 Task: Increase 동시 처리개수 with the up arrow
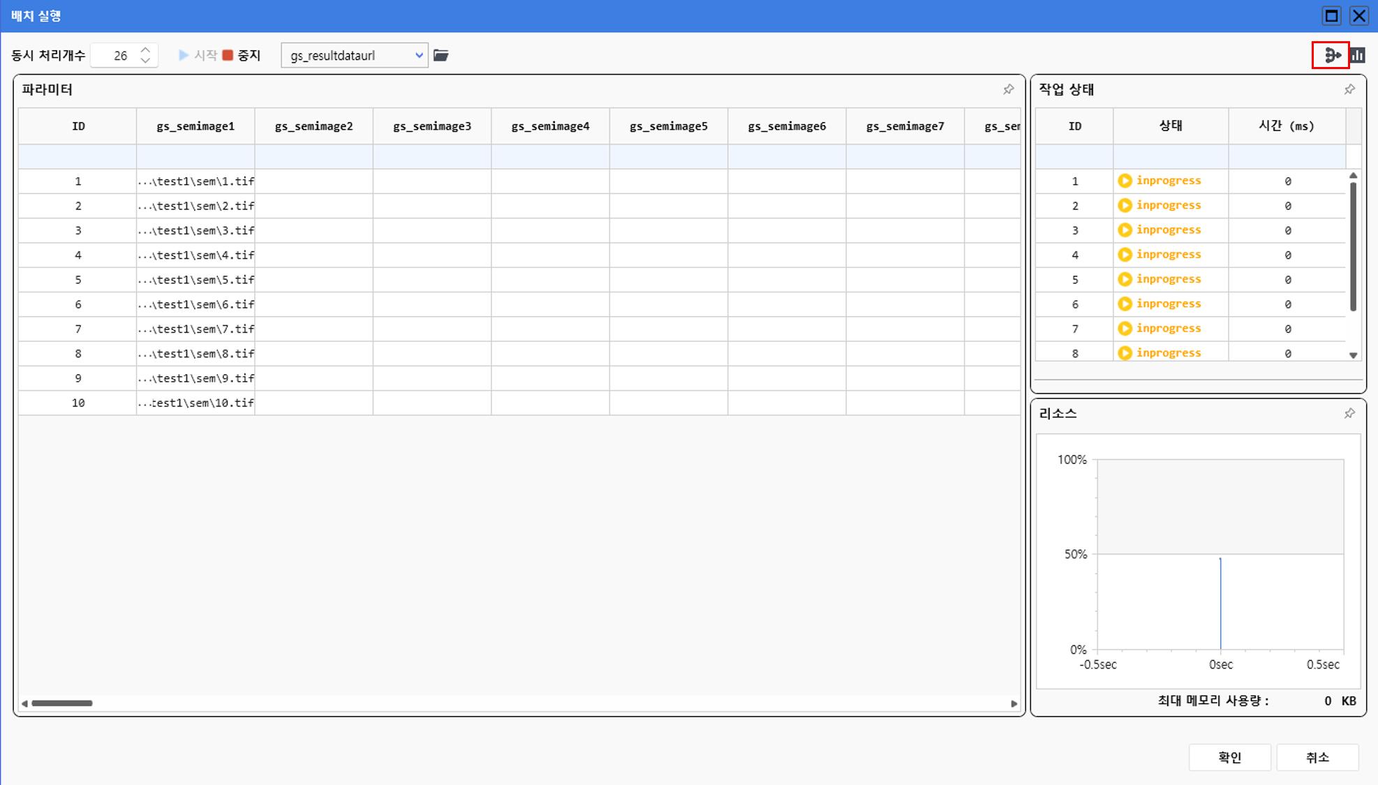click(x=145, y=50)
